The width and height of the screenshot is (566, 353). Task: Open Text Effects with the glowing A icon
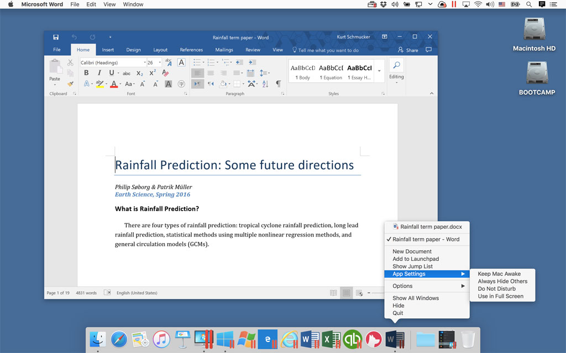click(x=87, y=84)
